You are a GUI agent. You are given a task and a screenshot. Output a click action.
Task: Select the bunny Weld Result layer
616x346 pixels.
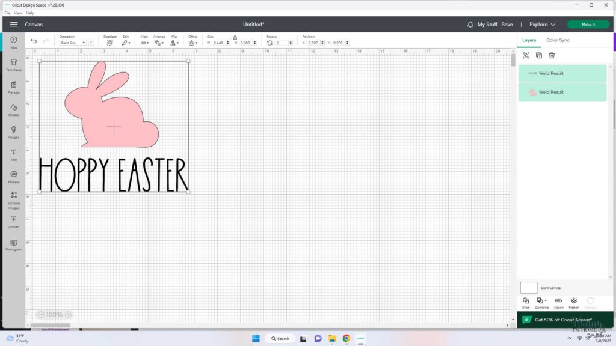[x=562, y=92]
